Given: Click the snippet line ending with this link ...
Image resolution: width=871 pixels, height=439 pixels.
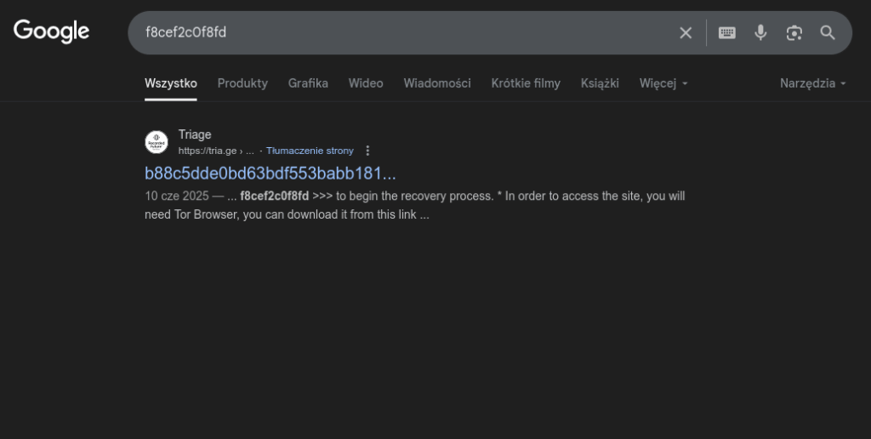Looking at the screenshot, I should (287, 214).
